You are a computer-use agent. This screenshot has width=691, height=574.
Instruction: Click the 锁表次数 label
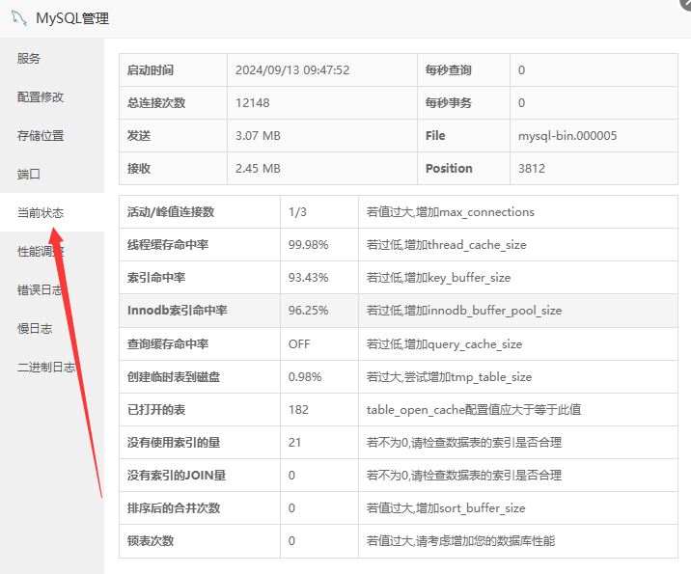[151, 540]
